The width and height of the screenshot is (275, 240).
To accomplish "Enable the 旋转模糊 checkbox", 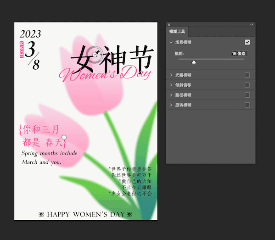I will coord(247,105).
